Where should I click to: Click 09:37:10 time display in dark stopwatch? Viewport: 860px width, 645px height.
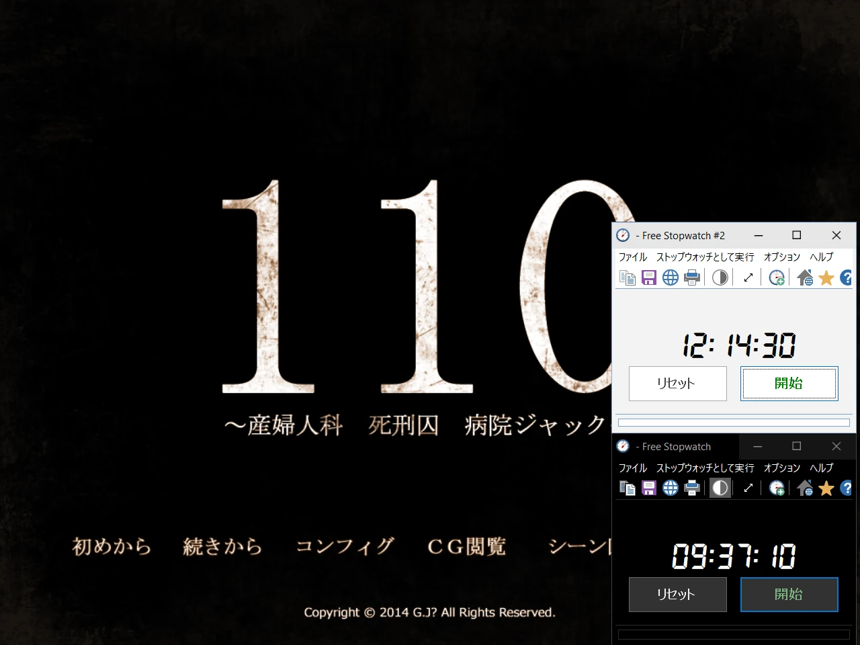pos(734,556)
